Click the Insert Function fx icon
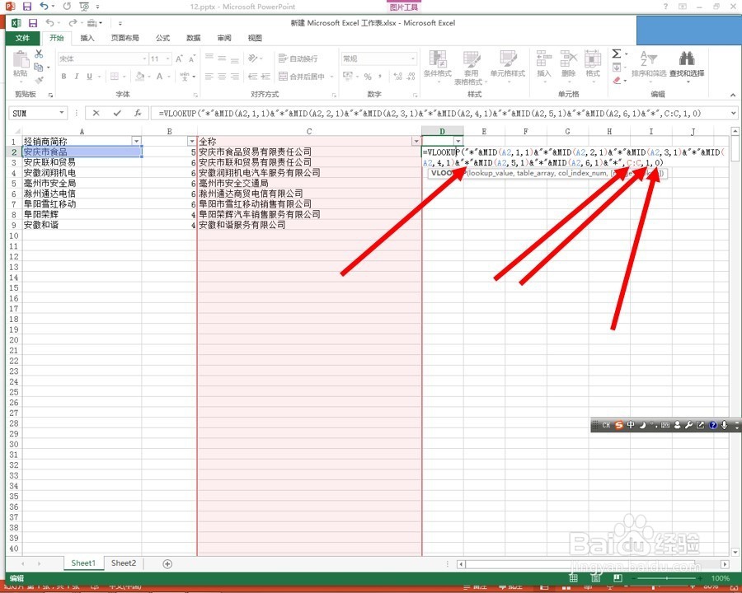This screenshot has height=593, width=742. click(x=138, y=113)
